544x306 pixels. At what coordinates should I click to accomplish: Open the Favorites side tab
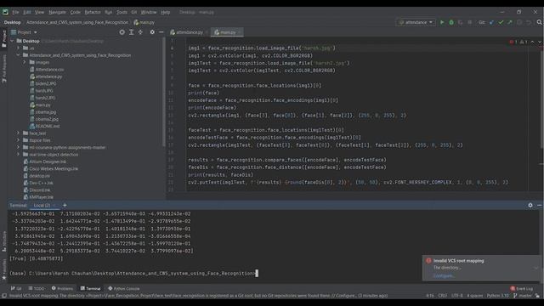4,269
